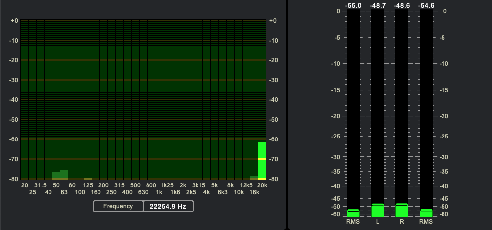Click the 125 Hz band in the analyzer
Screen dimensions: 492x230
pos(88,178)
